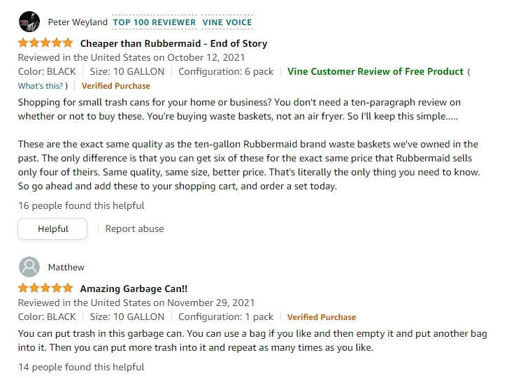
Task: Click Verified Purchase label on Peter's review
Action: click(x=116, y=86)
